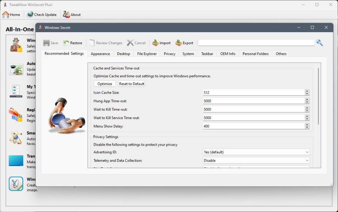Open the Smart atom icon in sidebar
This screenshot has width=338, height=212.
[x=16, y=138]
